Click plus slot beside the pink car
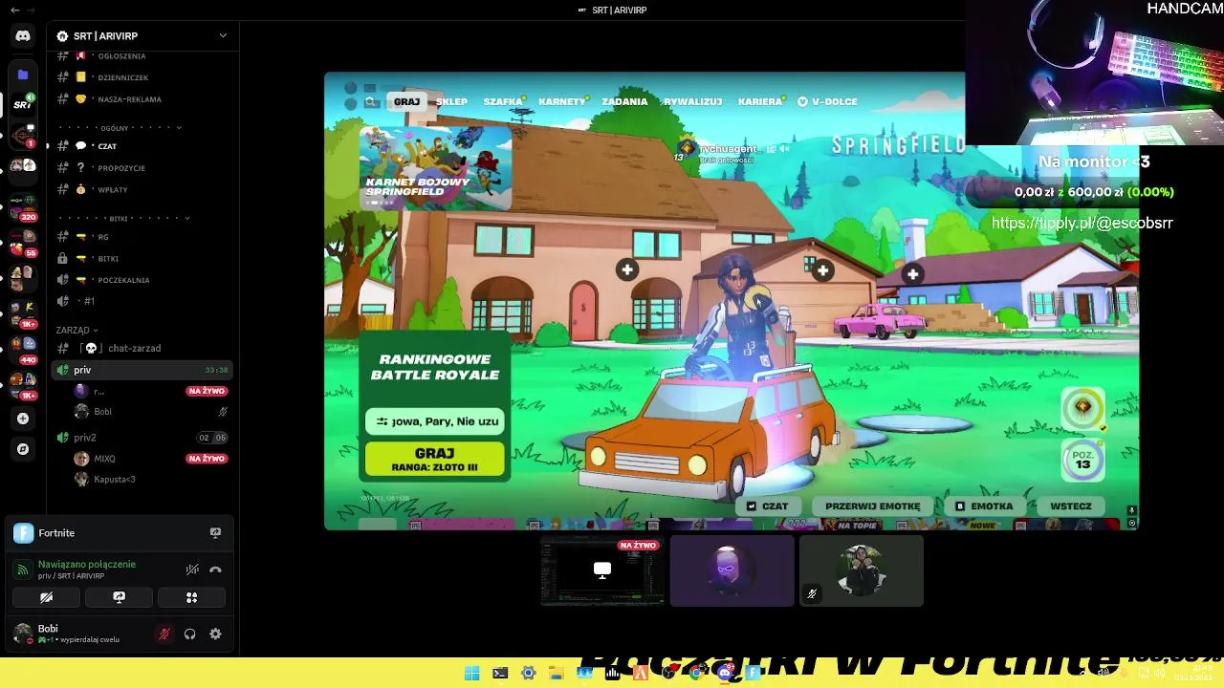 point(912,274)
